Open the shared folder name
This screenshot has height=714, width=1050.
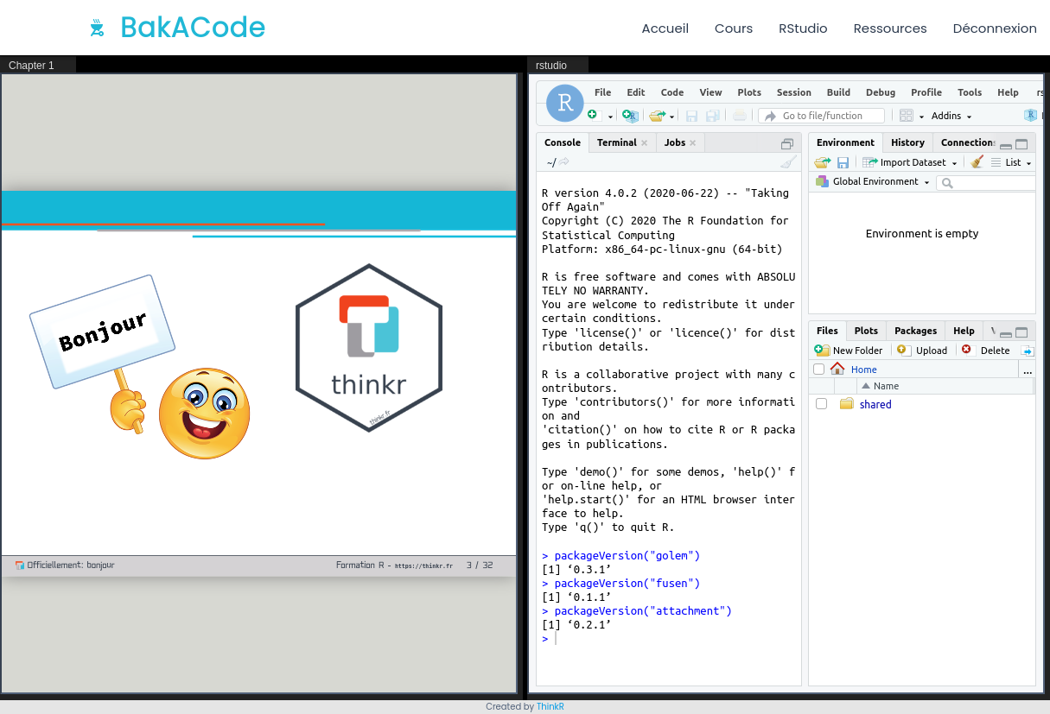pos(875,404)
